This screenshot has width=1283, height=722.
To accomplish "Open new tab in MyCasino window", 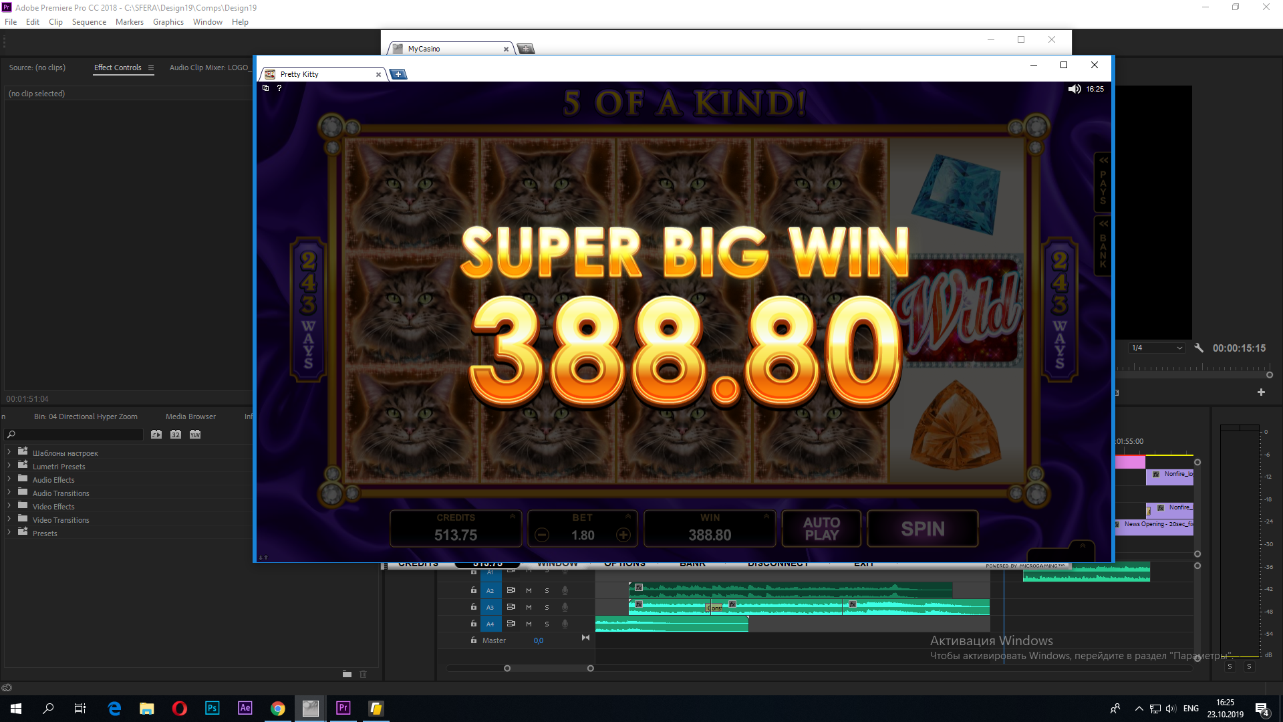I will tap(526, 49).
